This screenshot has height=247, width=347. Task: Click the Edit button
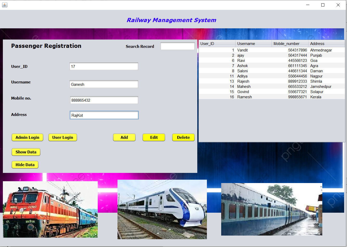coord(154,137)
